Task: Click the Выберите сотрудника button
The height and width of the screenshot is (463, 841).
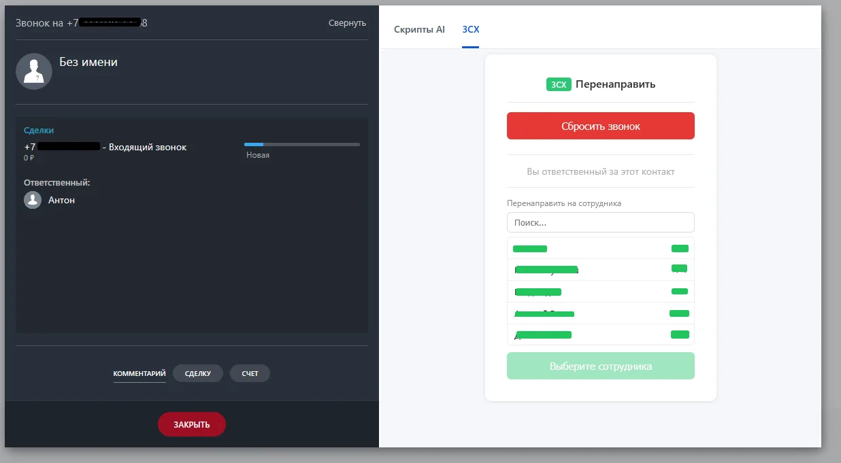Action: click(601, 366)
